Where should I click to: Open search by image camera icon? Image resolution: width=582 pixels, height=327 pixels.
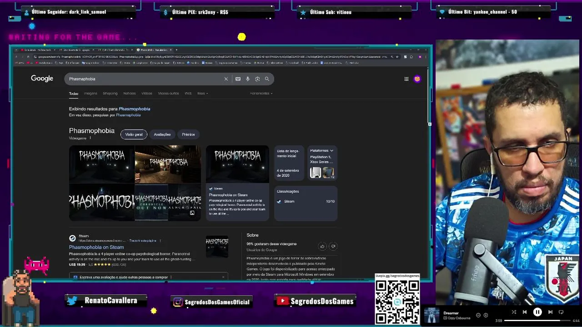257,79
